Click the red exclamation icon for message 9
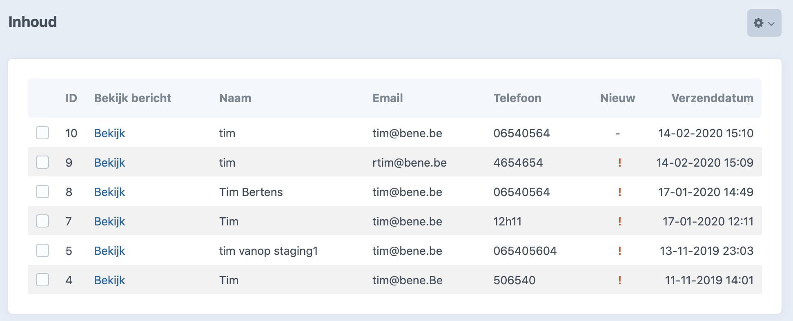Screen dimensions: 793x321 click(x=619, y=163)
